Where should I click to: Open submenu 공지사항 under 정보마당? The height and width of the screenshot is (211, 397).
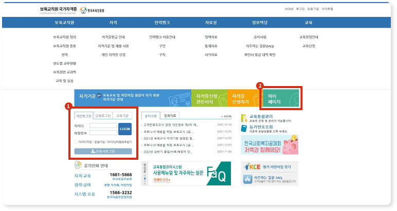click(x=260, y=37)
